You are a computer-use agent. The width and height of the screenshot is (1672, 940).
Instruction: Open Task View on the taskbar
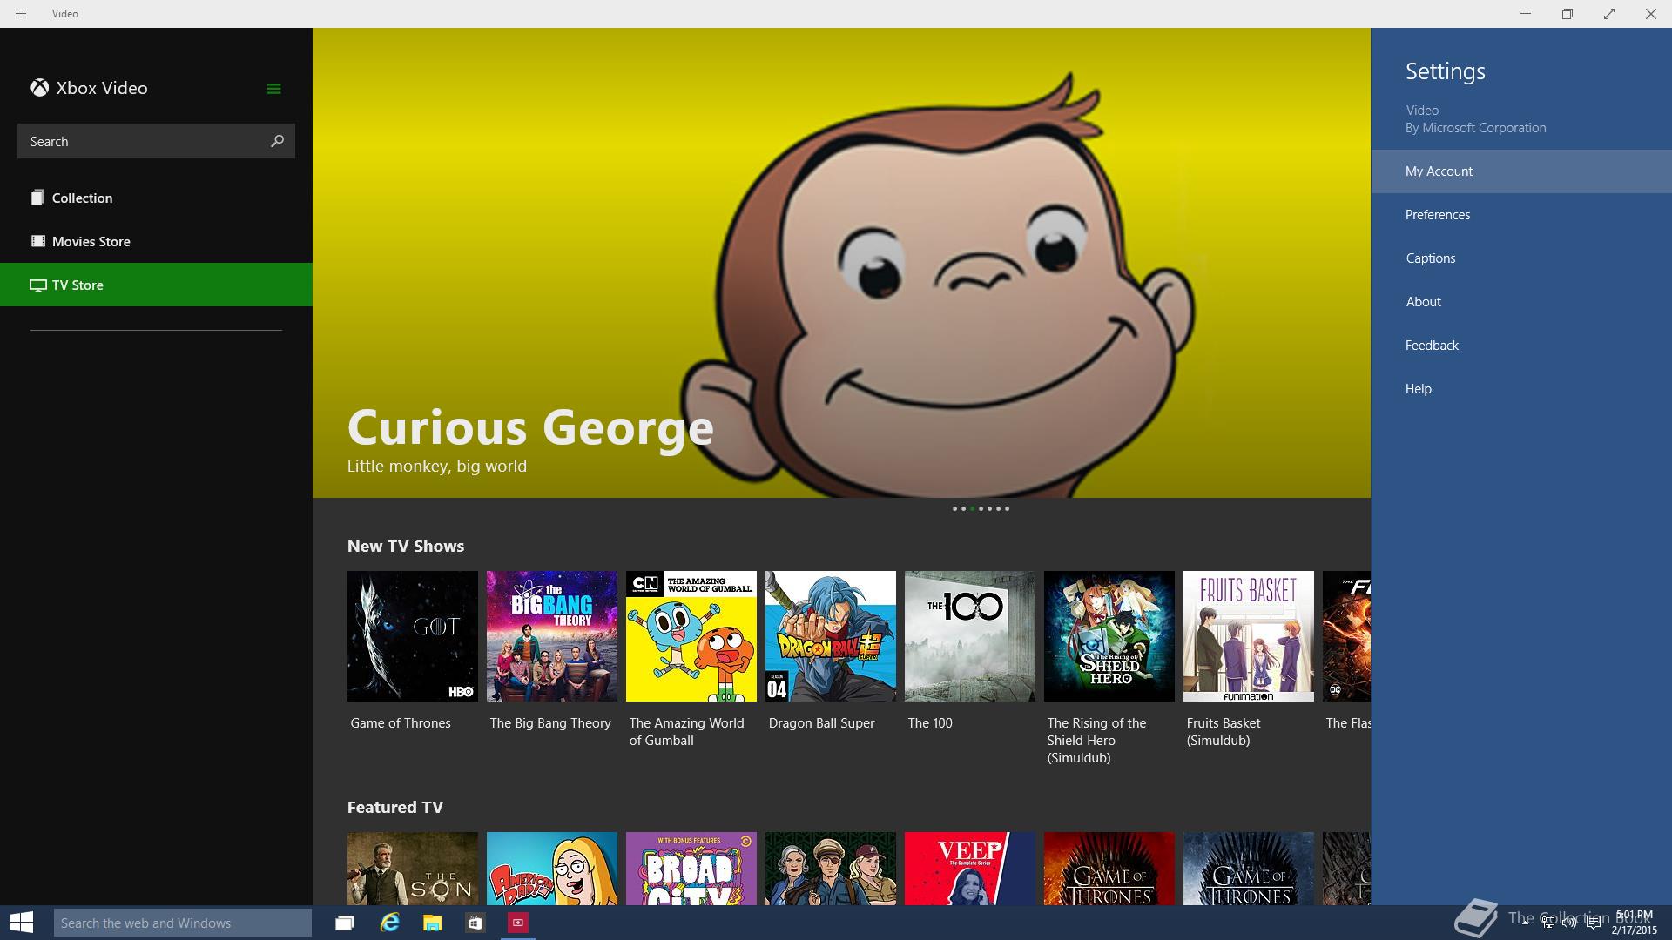[x=345, y=923]
